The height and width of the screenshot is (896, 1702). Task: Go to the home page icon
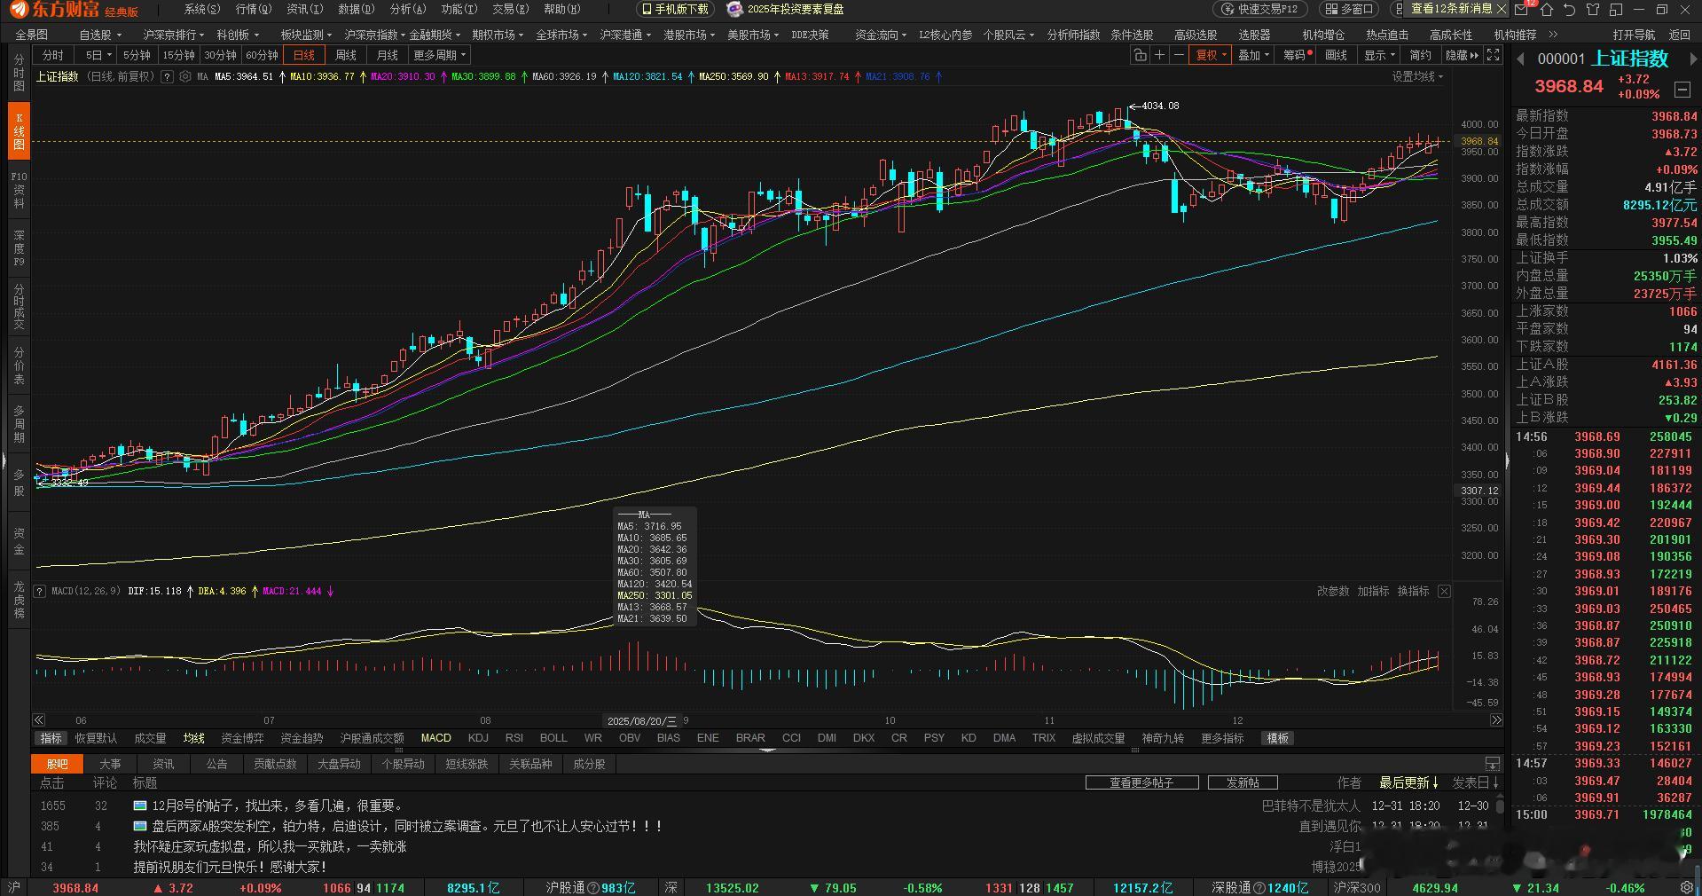(1547, 9)
